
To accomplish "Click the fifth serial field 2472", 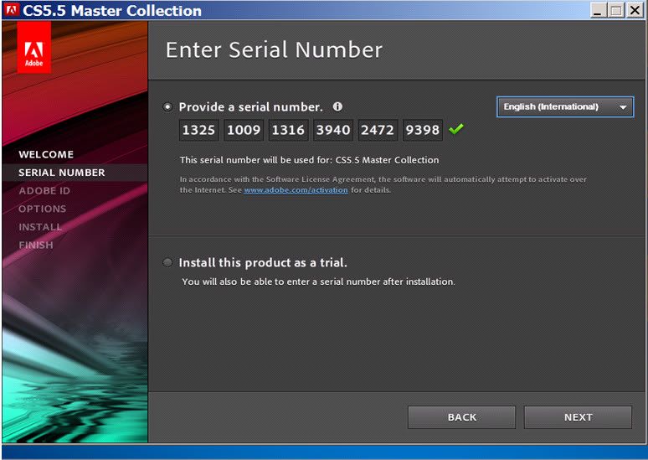I will coord(378,130).
